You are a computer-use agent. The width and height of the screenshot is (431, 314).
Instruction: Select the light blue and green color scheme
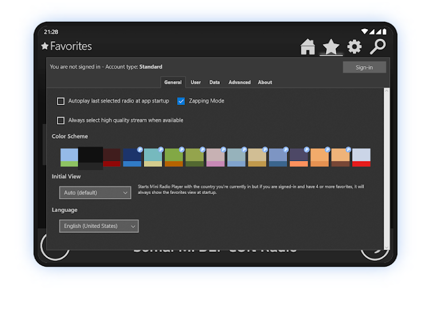pyautogui.click(x=69, y=158)
